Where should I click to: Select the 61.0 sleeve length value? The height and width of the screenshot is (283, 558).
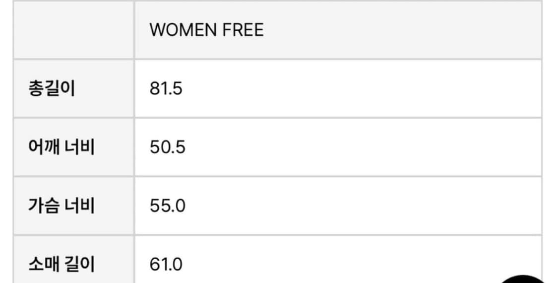(x=166, y=264)
